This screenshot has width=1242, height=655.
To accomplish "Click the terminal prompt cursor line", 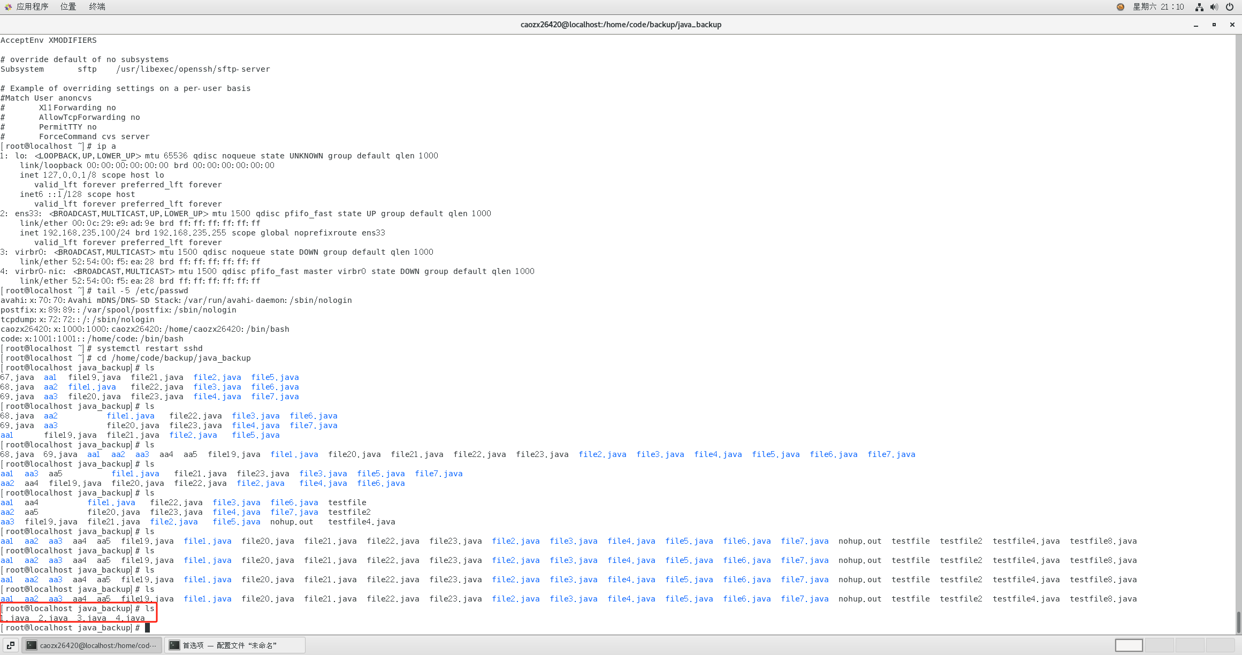I will pyautogui.click(x=148, y=628).
